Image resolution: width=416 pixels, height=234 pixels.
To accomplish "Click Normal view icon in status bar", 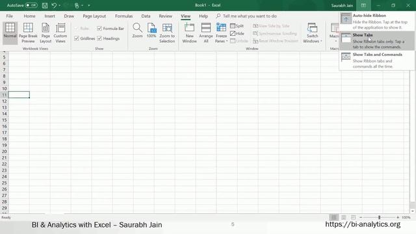I will 333,217.
